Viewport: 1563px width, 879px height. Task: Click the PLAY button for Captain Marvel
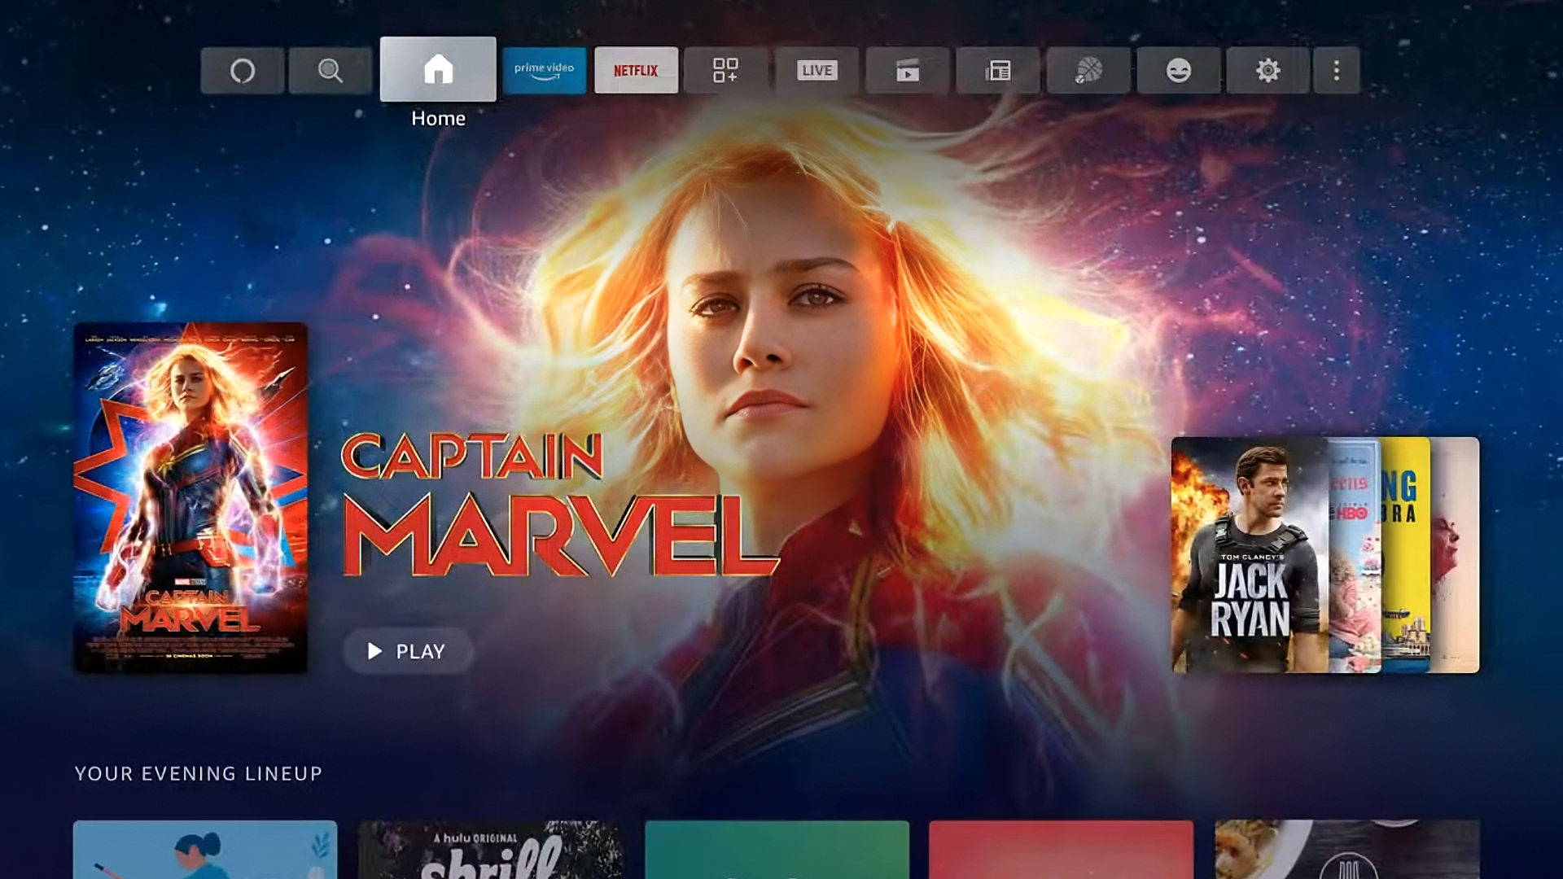click(x=408, y=651)
